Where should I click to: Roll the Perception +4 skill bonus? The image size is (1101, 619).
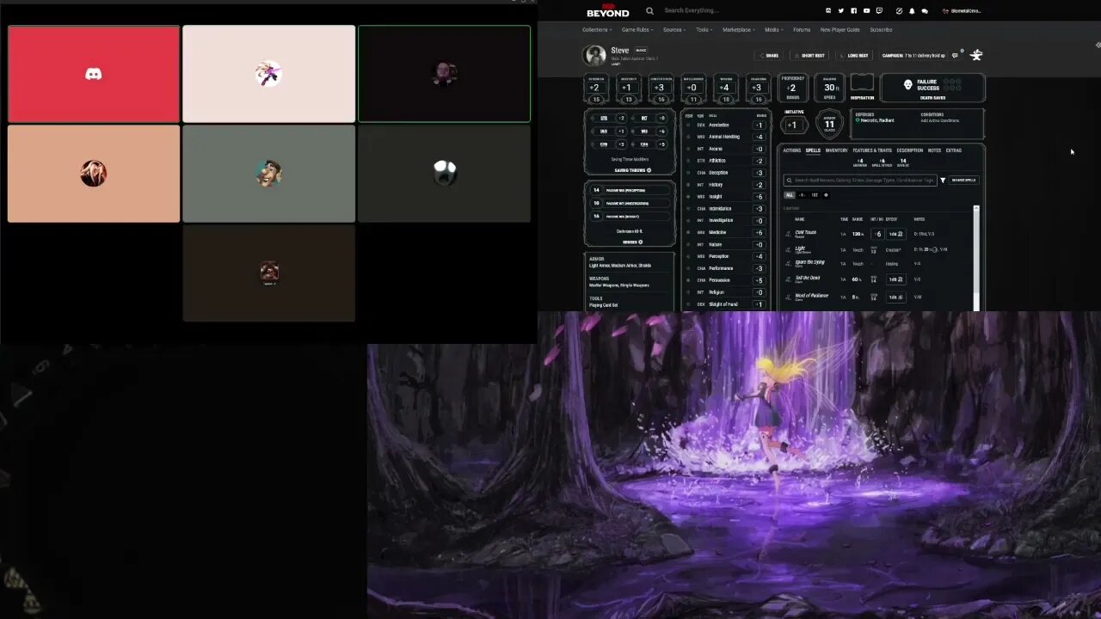point(759,256)
